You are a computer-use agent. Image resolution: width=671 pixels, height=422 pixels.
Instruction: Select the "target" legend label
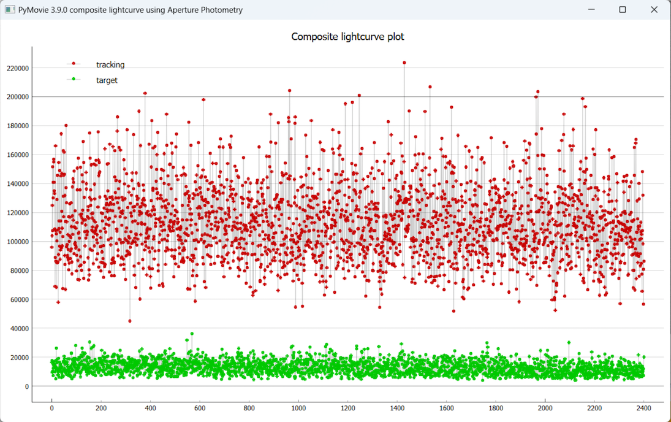coord(107,80)
